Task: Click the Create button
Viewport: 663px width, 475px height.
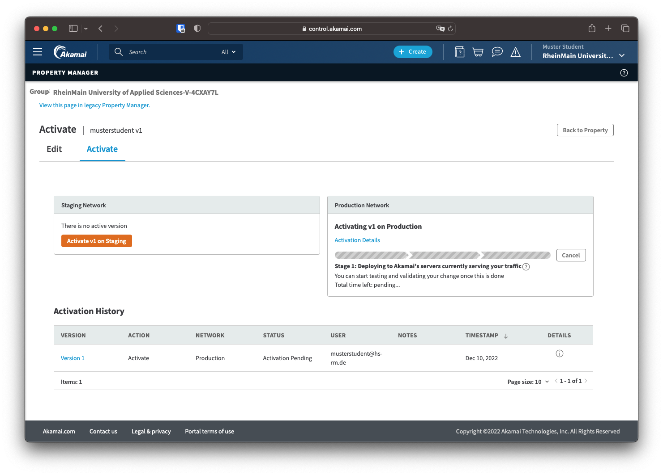Action: pos(413,52)
